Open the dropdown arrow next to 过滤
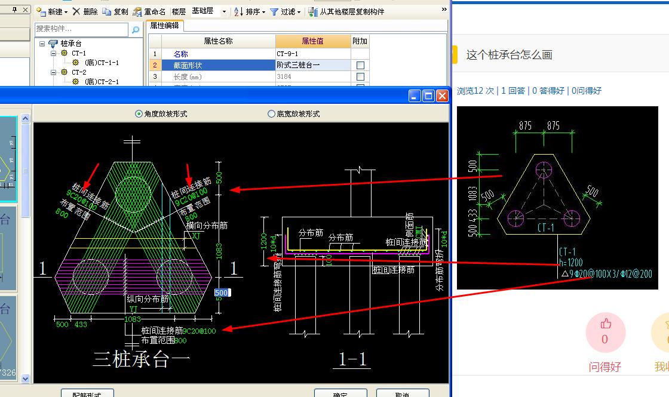This screenshot has height=397, width=669. [x=299, y=12]
